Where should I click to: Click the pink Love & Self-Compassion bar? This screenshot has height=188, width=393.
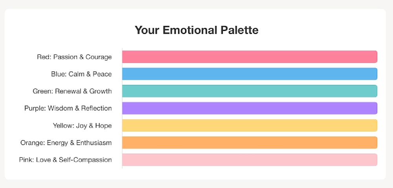(250, 160)
